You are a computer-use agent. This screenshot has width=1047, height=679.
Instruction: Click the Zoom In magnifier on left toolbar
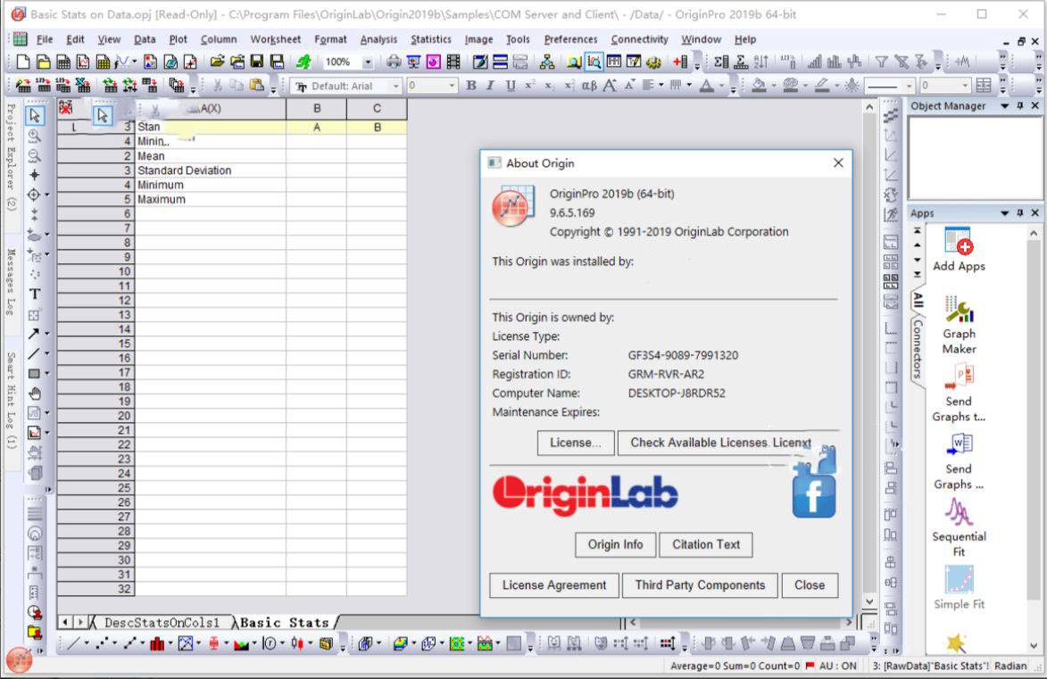34,137
